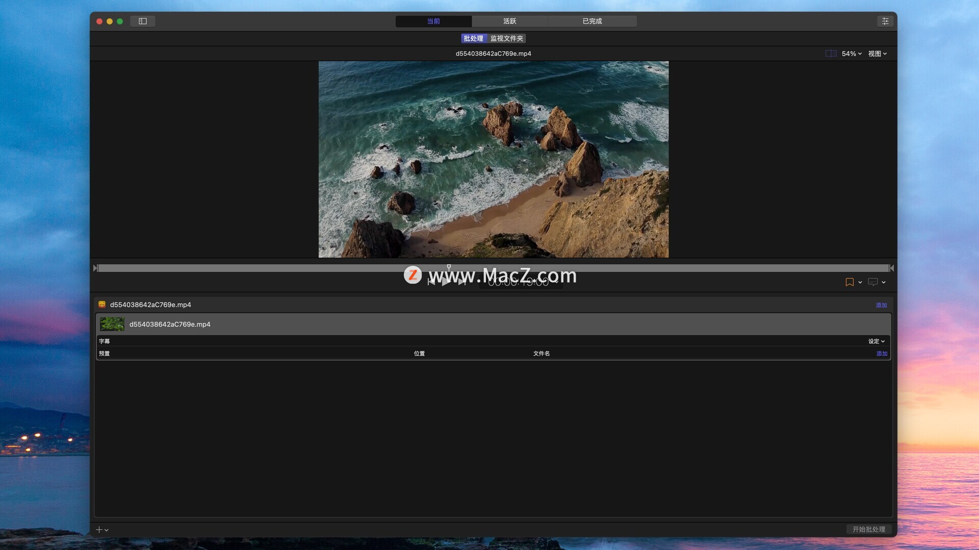Open the 已完成 completed tab
The image size is (979, 550).
pos(592,21)
